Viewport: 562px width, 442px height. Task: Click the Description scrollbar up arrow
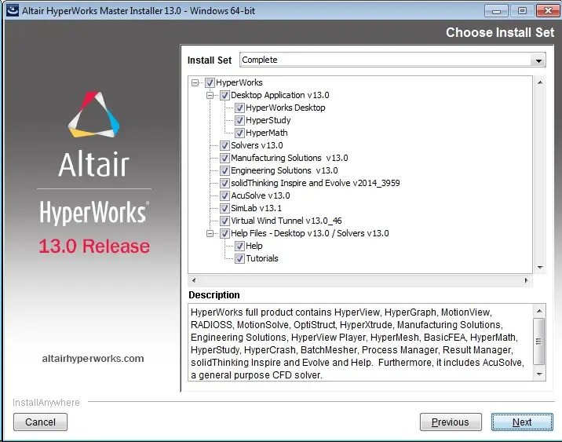tap(539, 310)
